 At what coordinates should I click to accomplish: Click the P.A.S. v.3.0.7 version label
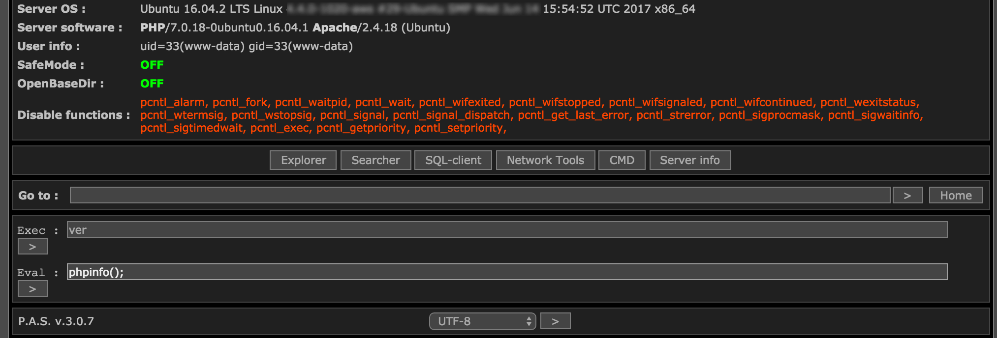point(56,321)
